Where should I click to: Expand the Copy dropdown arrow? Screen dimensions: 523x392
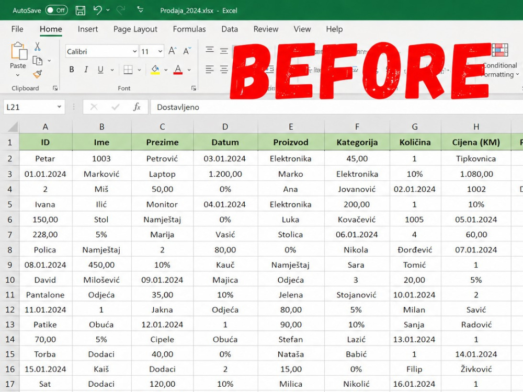[49, 61]
